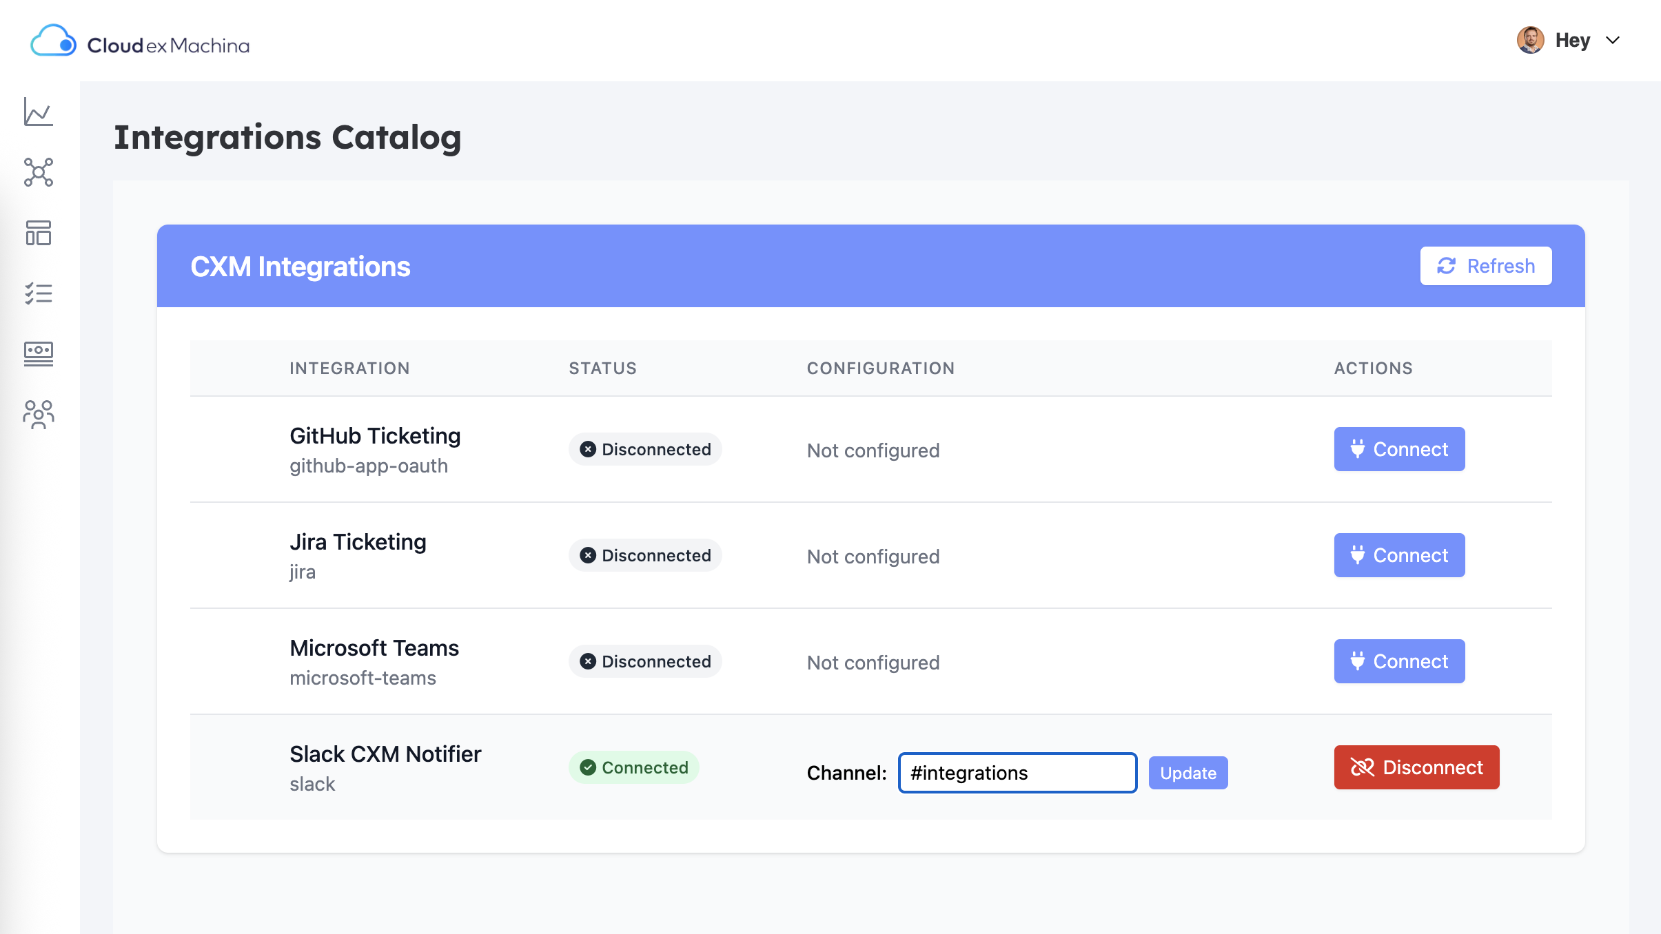Click the Cloud ex Machina logo
The height and width of the screenshot is (934, 1661).
click(x=140, y=41)
